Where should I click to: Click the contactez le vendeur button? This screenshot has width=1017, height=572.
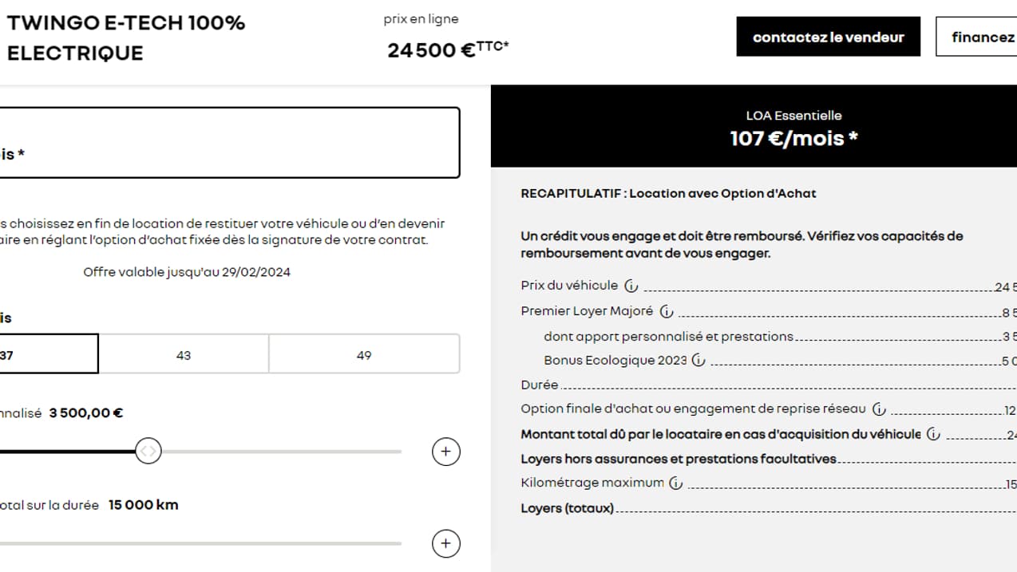click(x=828, y=36)
